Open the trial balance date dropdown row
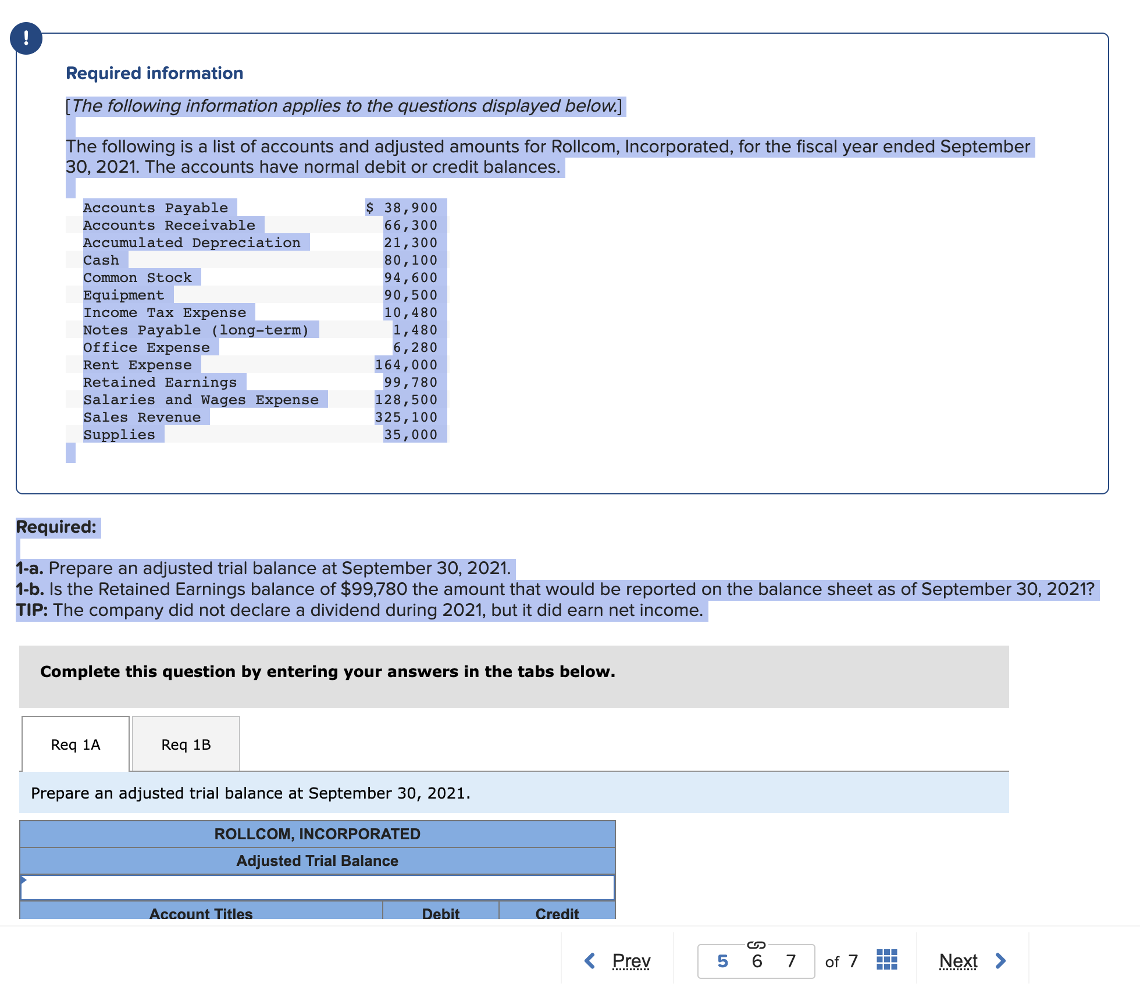Viewport: 1140px width, 994px height. (x=318, y=888)
